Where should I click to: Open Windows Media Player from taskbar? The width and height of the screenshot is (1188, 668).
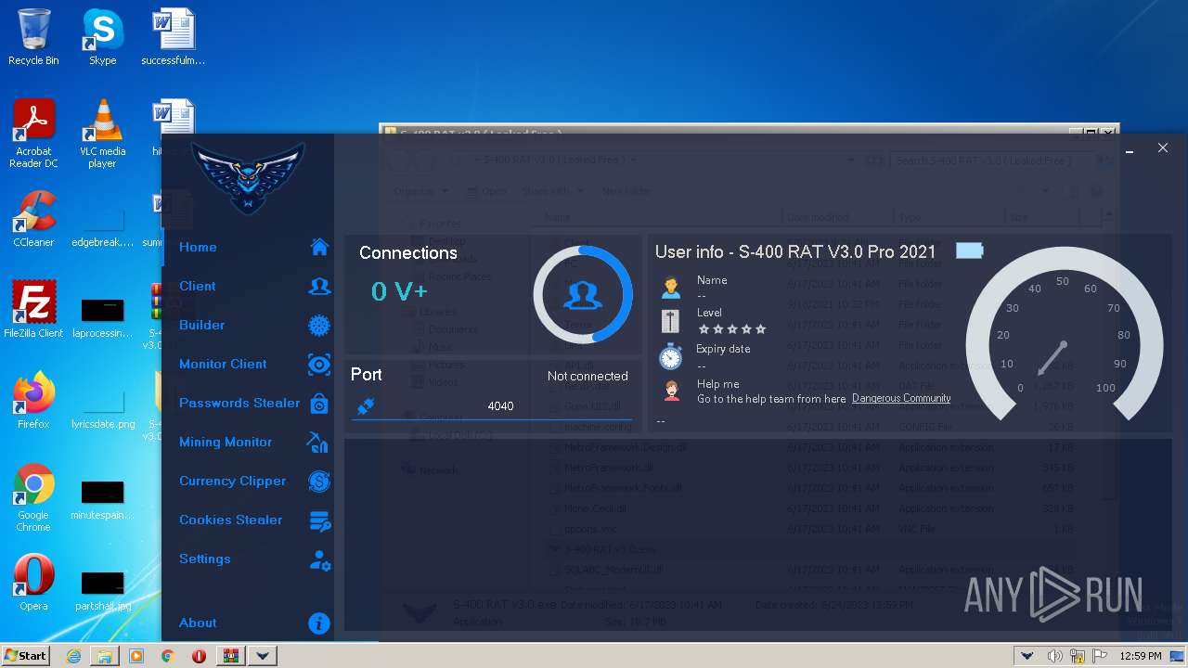pos(136,656)
